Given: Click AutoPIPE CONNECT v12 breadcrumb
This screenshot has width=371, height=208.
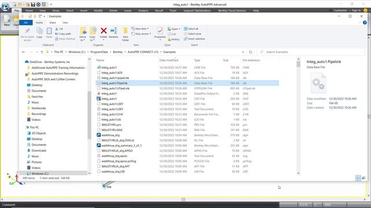Looking at the screenshot, I should click(x=143, y=52).
